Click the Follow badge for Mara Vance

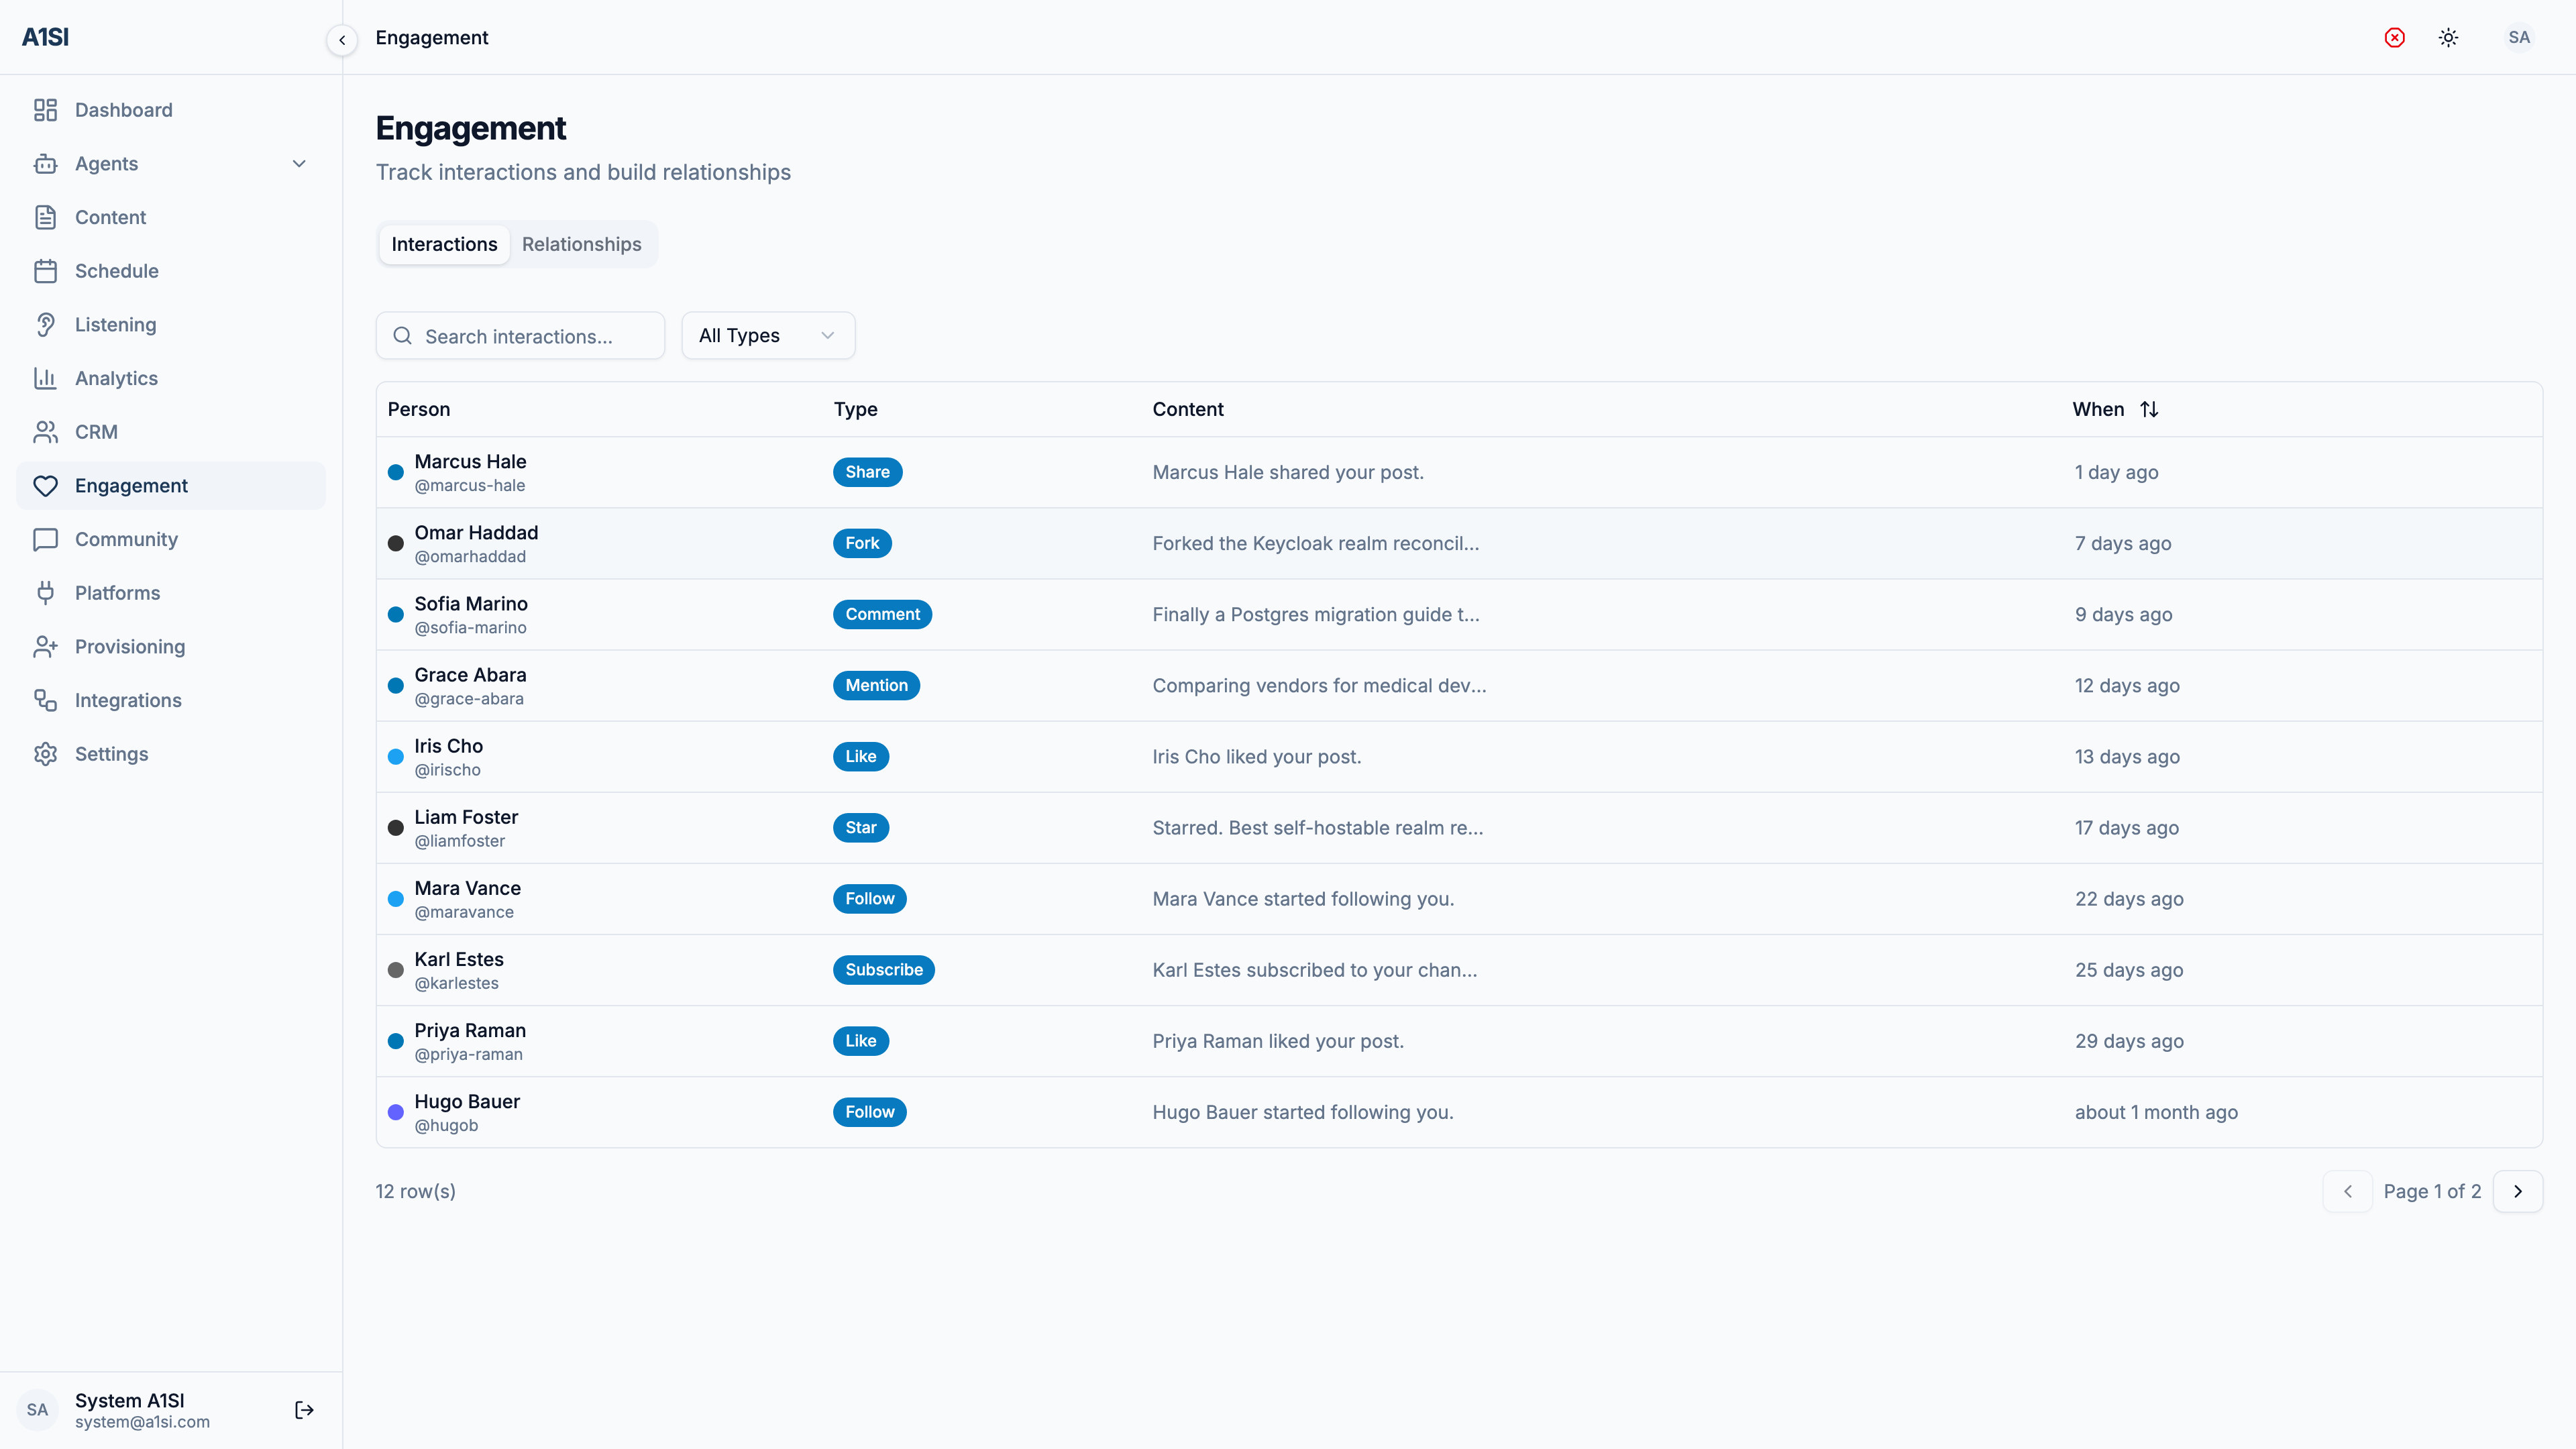(870, 899)
